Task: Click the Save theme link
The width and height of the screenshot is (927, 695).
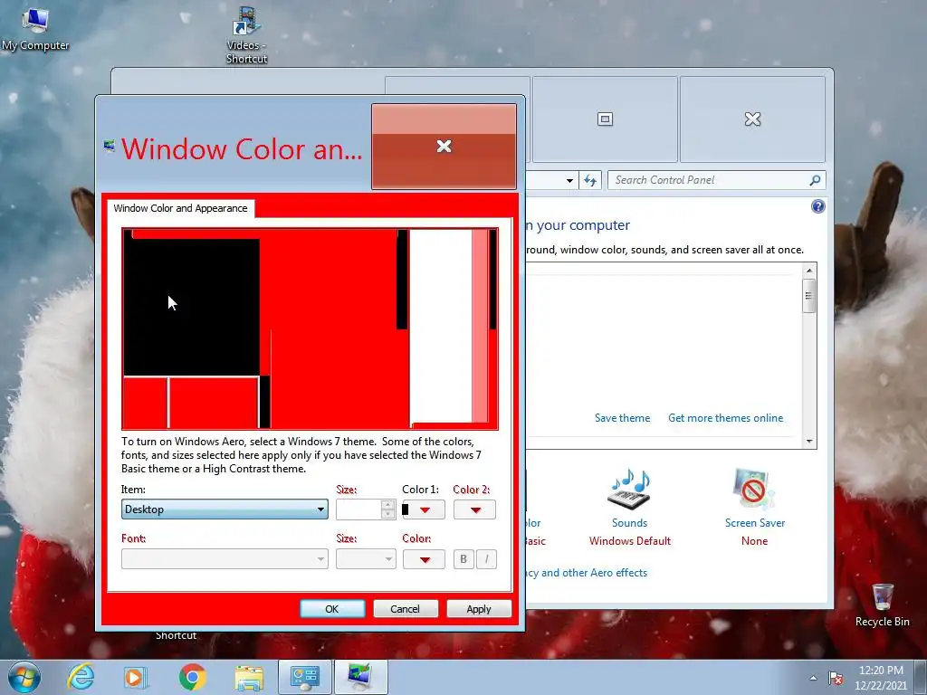Action: tap(622, 418)
